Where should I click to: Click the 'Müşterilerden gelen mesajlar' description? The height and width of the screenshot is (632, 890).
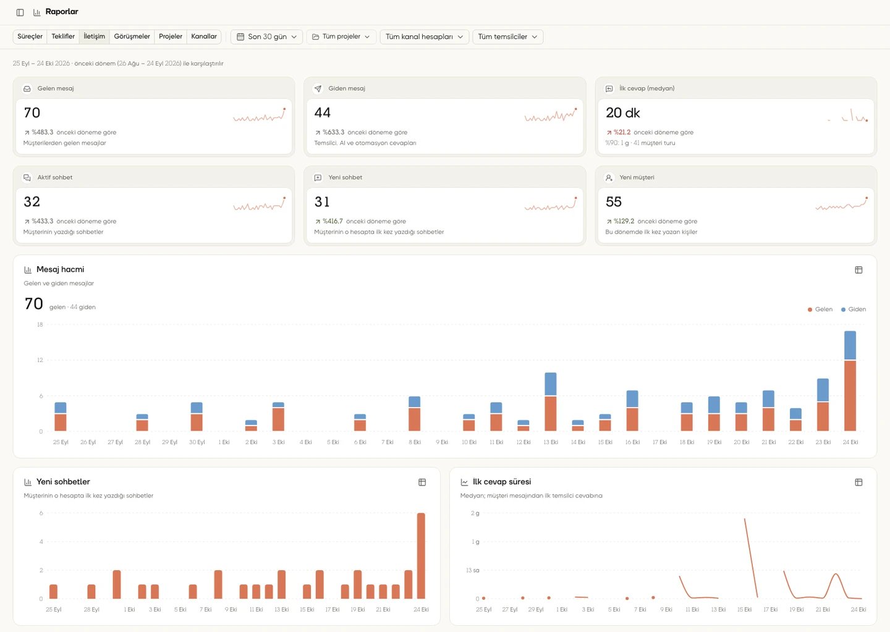(x=65, y=143)
